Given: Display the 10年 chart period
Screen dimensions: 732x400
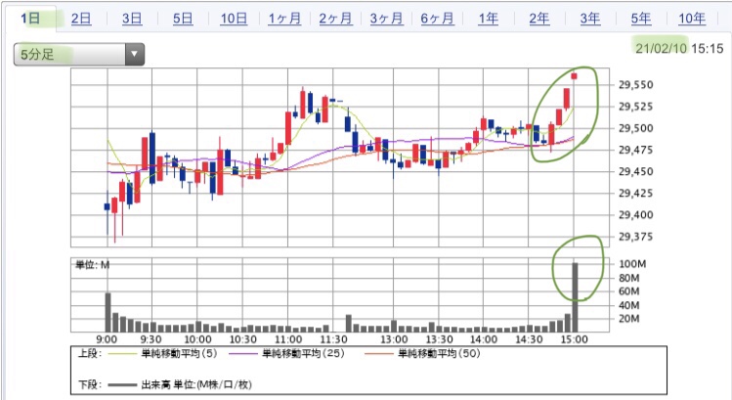Looking at the screenshot, I should 692,19.
